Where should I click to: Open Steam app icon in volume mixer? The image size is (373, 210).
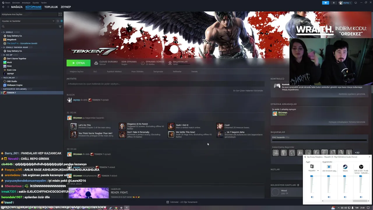point(345,167)
